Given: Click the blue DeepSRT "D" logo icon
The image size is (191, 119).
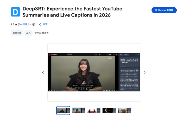Looking at the screenshot, I should click(x=16, y=12).
